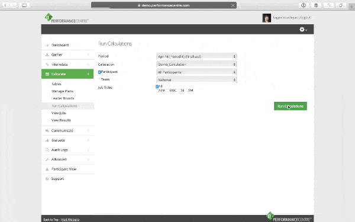The image size is (355, 222).
Task: Open the Calculation dropdown
Action: pos(196,65)
